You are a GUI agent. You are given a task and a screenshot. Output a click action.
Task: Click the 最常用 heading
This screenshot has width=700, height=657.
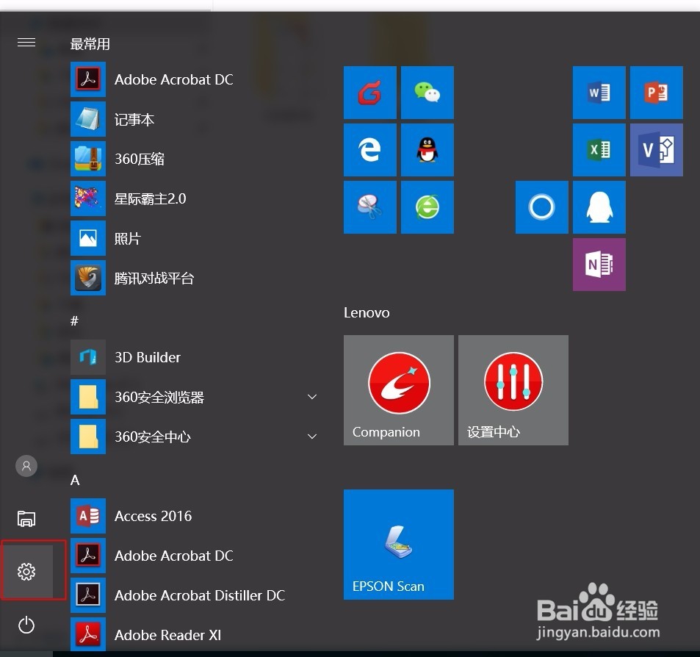[x=90, y=44]
